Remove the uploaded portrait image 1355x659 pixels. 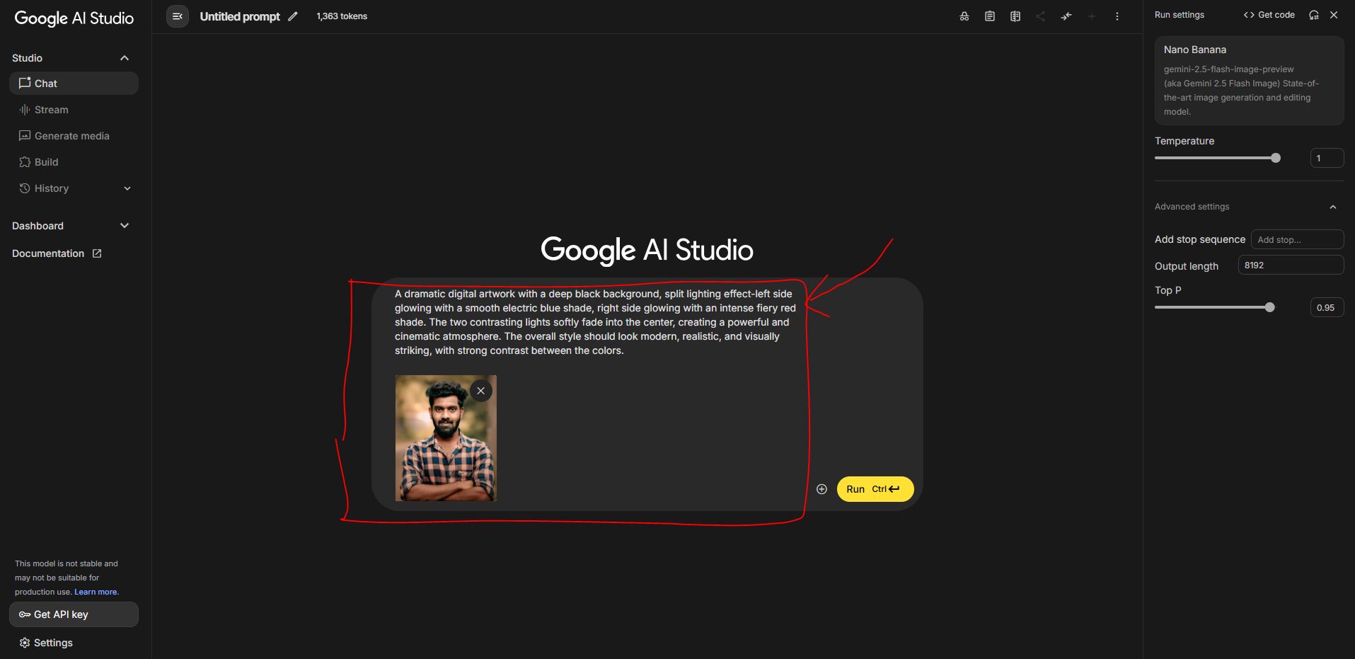(x=480, y=390)
